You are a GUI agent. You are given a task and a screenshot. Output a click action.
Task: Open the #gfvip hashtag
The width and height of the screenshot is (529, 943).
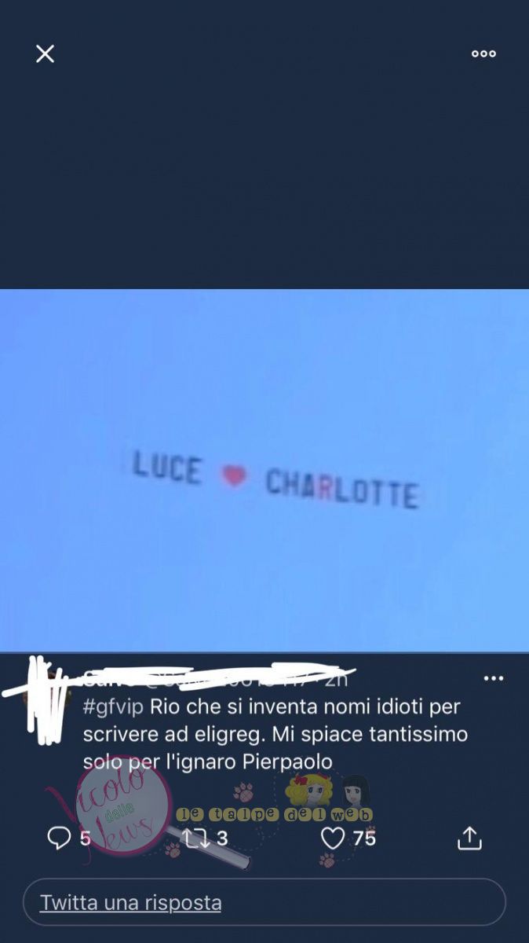point(113,706)
